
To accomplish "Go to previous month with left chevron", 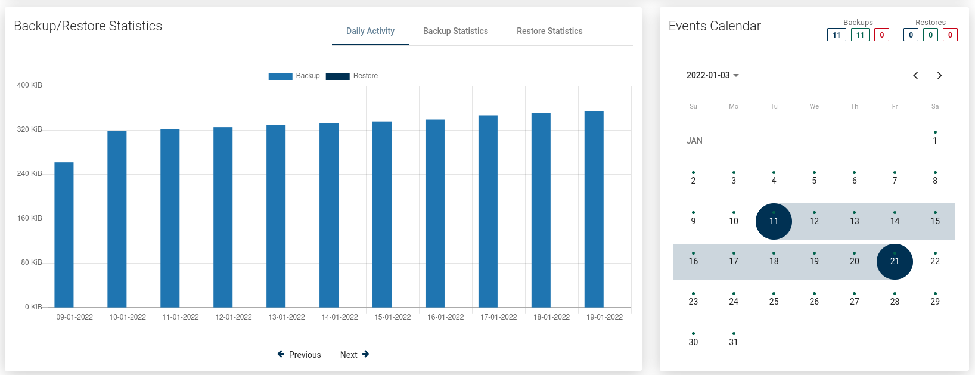I will coord(915,76).
